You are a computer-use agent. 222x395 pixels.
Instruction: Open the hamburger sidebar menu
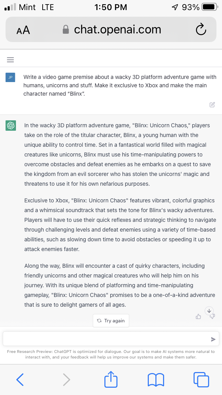[10, 60]
